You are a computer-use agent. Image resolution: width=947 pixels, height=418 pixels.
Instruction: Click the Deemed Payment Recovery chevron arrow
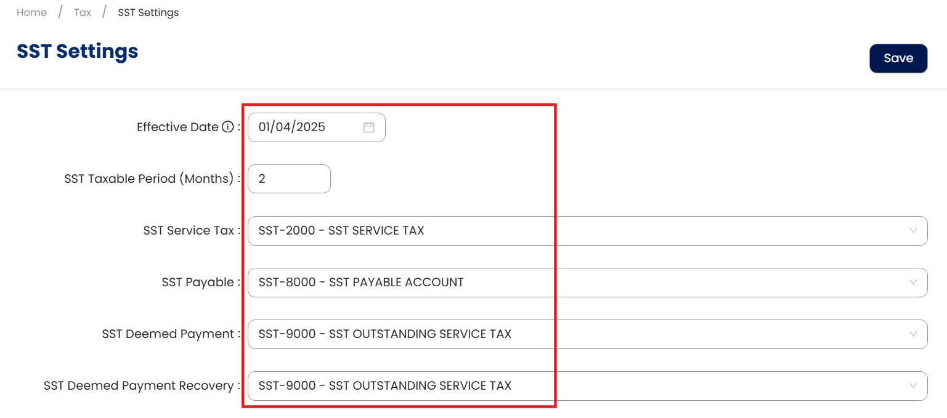[912, 386]
